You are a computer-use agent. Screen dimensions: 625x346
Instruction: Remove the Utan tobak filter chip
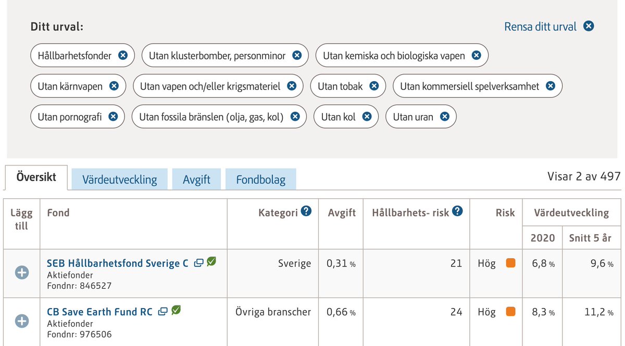pyautogui.click(x=374, y=86)
